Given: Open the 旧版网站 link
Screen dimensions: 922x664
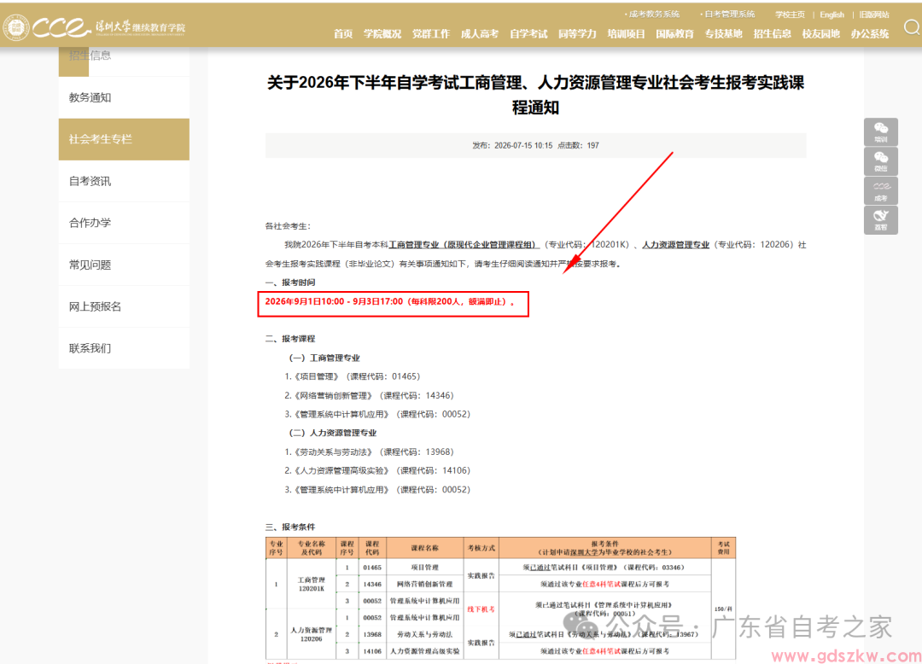Looking at the screenshot, I should point(874,15).
